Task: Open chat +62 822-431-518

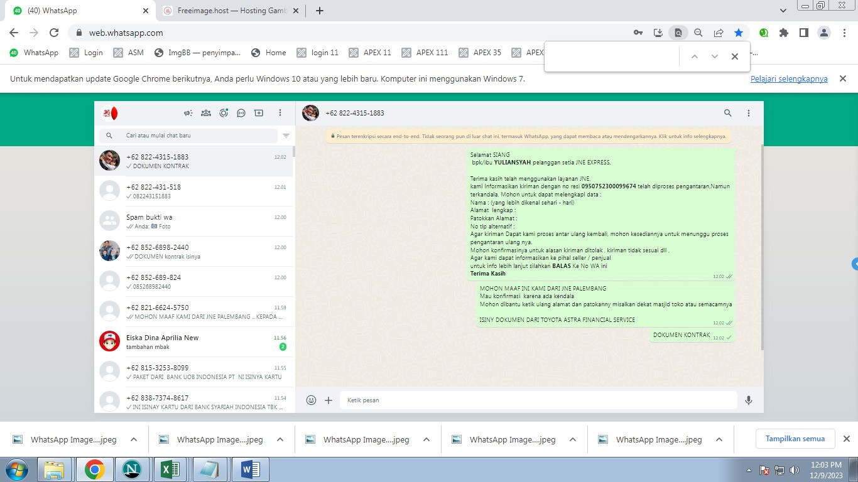Action: [195, 191]
